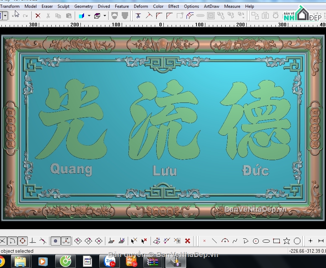Screen dimensions: 326x268
Task: Open the Model menu
Action: [30, 6]
